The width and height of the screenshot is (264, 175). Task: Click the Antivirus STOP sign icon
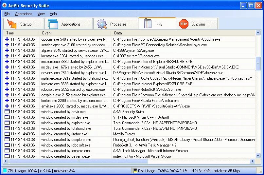[x=184, y=24]
